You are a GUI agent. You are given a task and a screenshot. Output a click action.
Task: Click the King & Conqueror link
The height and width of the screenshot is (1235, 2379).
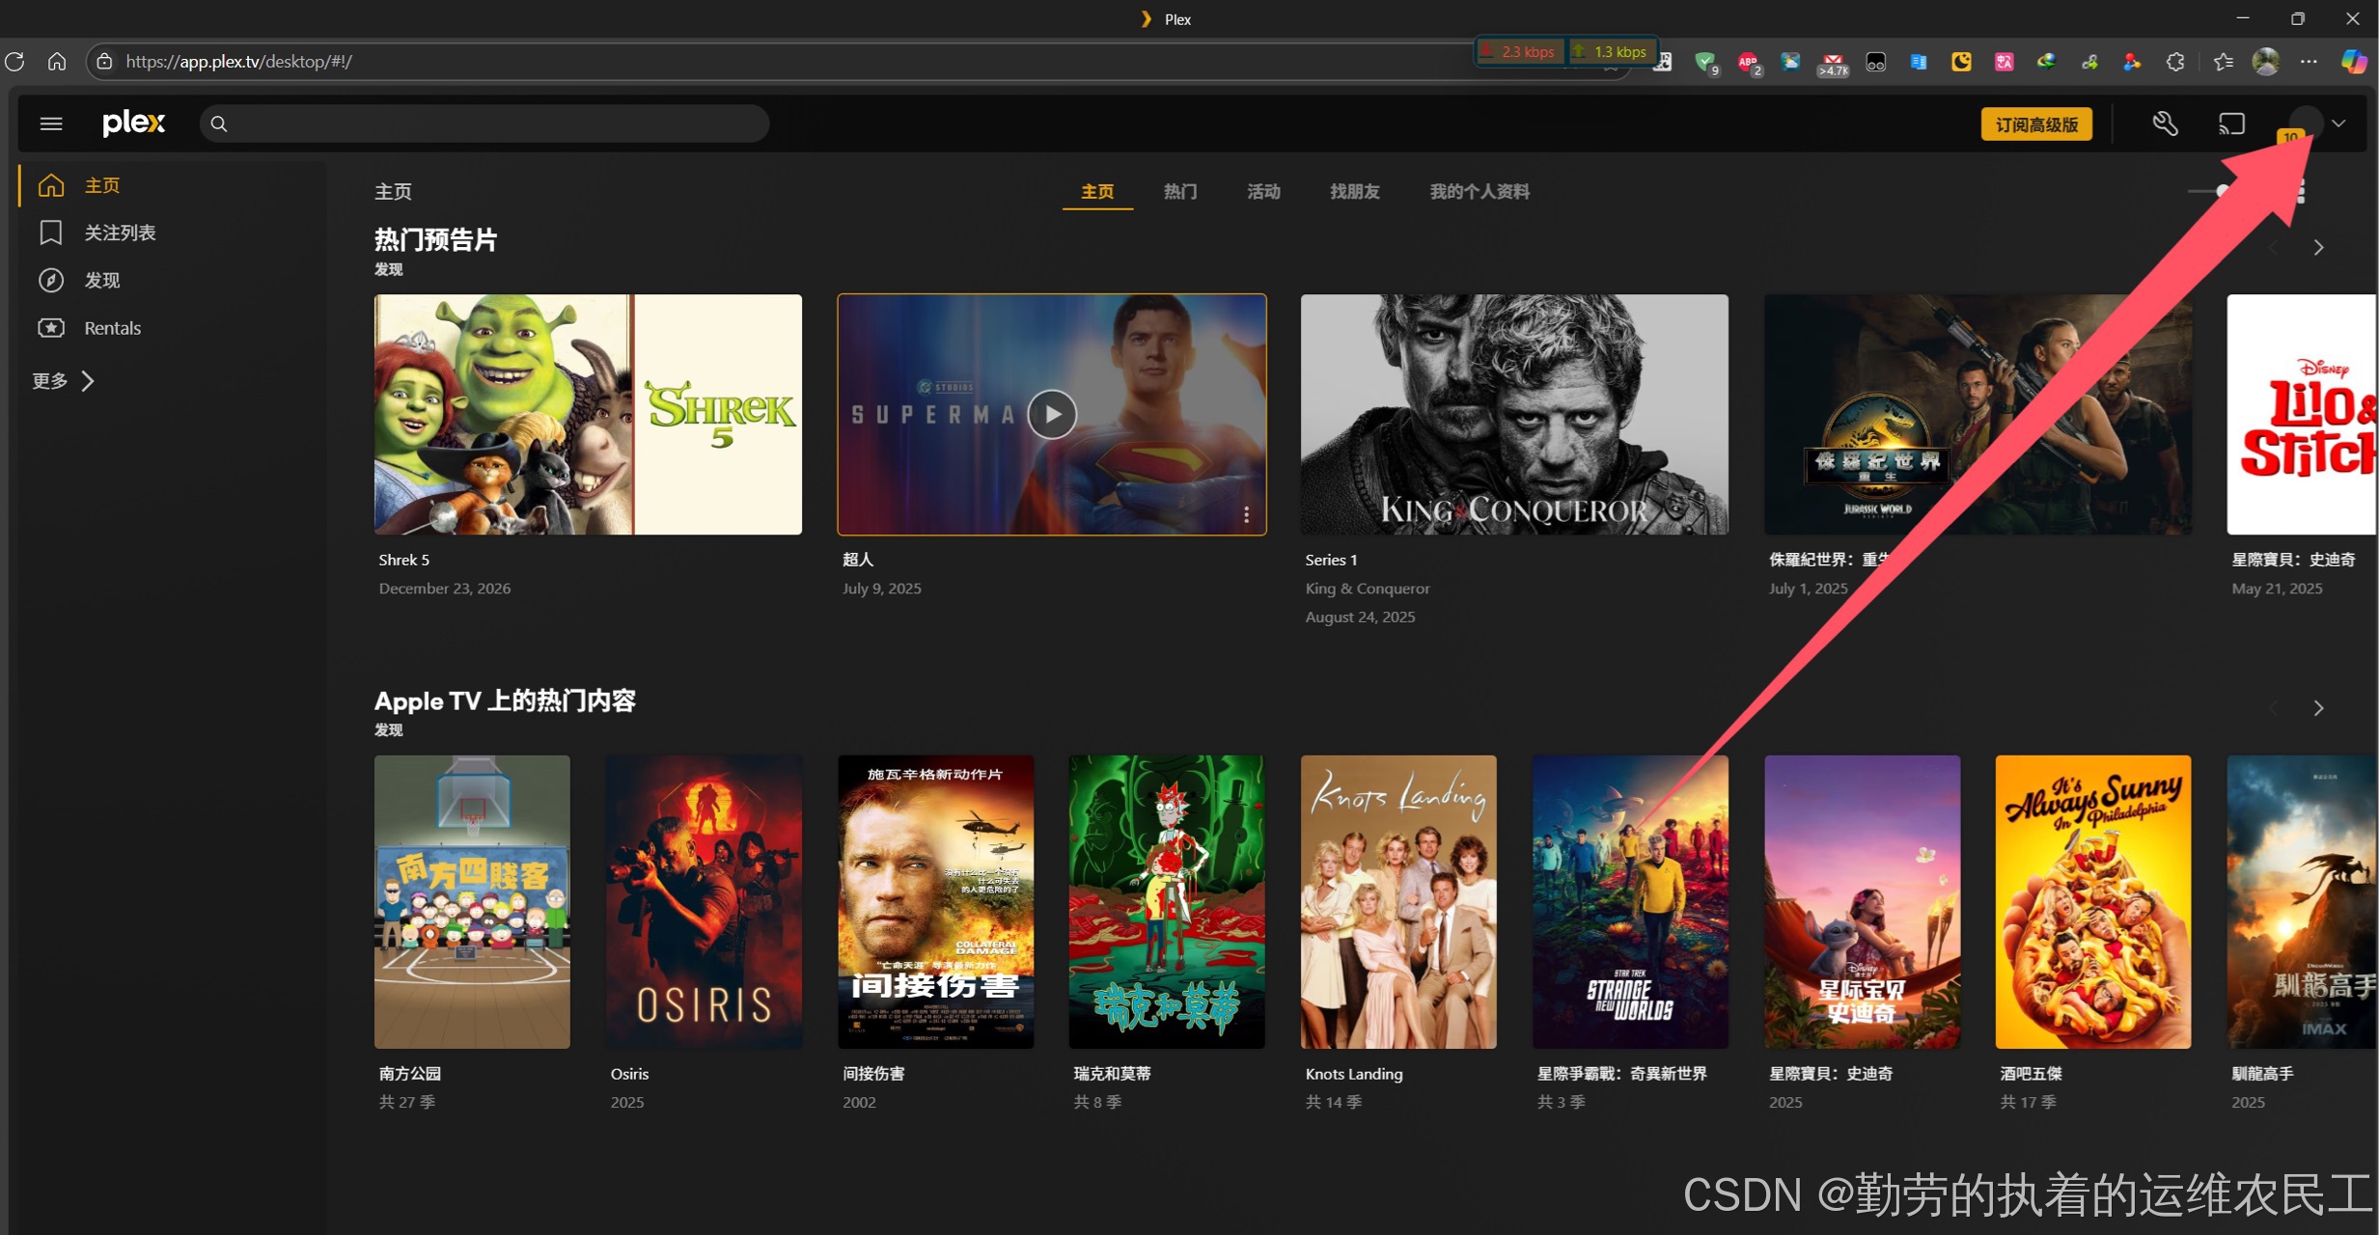pyautogui.click(x=1367, y=589)
